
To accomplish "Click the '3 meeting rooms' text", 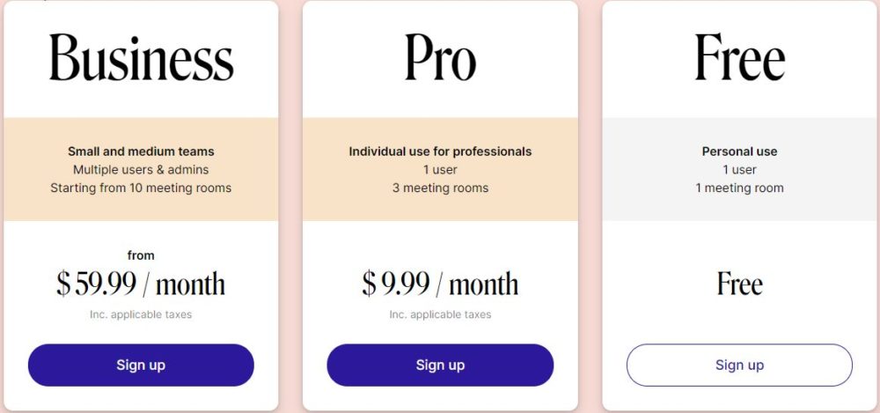I will point(440,188).
